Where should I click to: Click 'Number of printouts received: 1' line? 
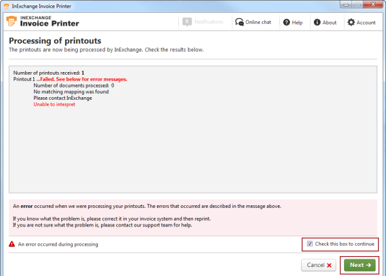49,73
